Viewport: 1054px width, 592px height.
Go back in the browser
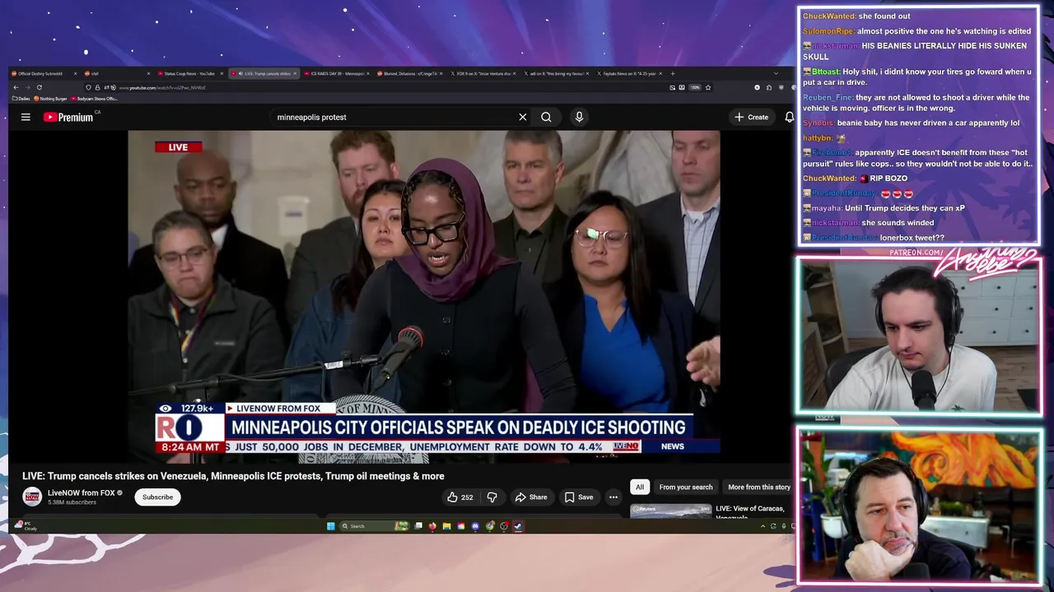(16, 87)
